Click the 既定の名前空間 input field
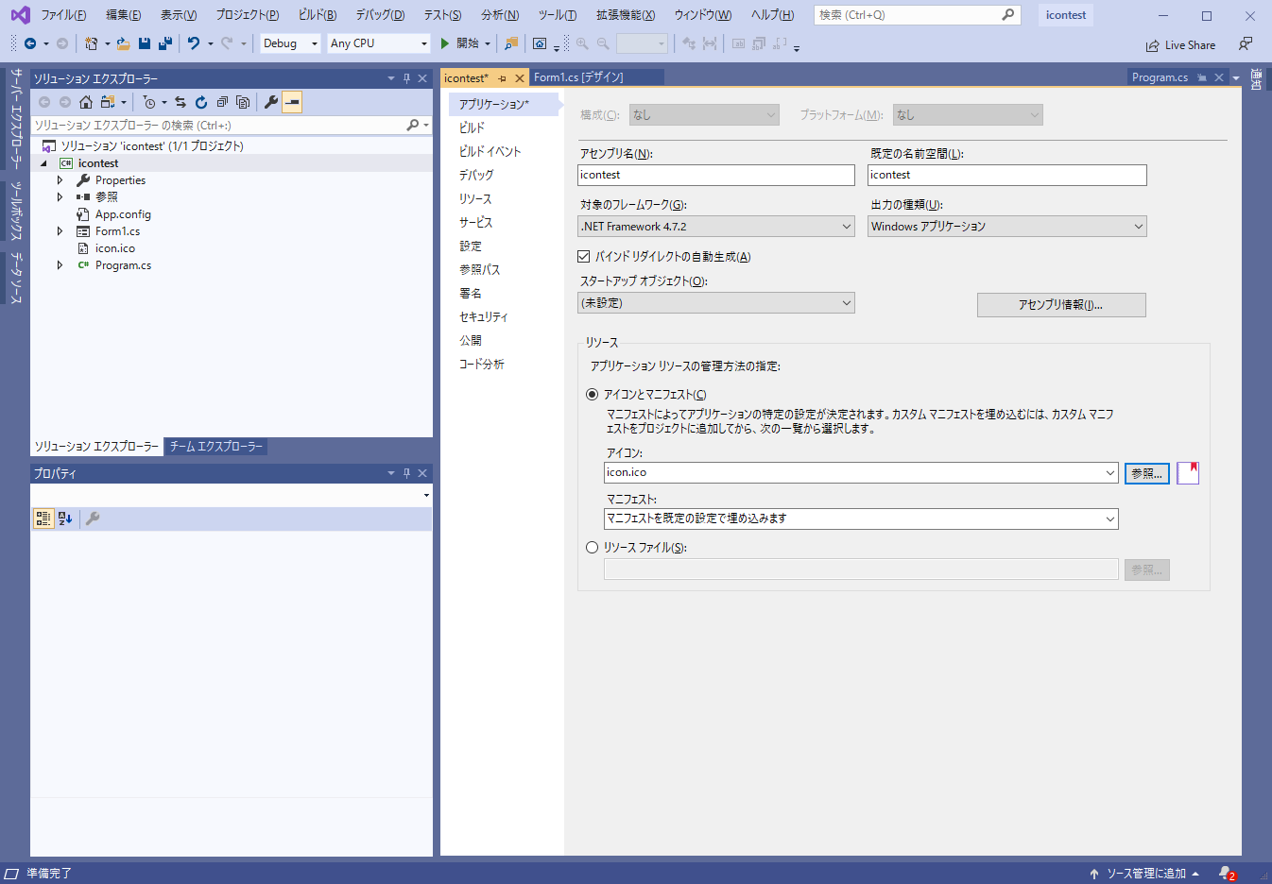The width and height of the screenshot is (1272, 884). pyautogui.click(x=1007, y=175)
